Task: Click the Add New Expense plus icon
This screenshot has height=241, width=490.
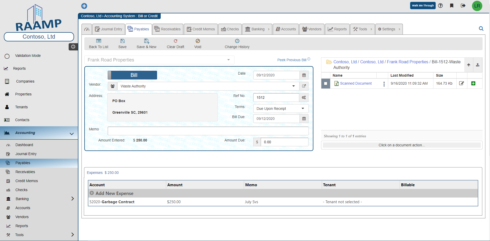Action: point(92,193)
